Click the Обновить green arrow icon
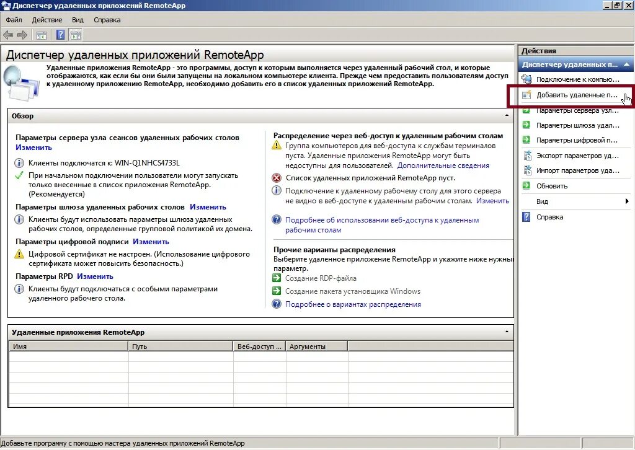This screenshot has height=450, width=635. 526,186
